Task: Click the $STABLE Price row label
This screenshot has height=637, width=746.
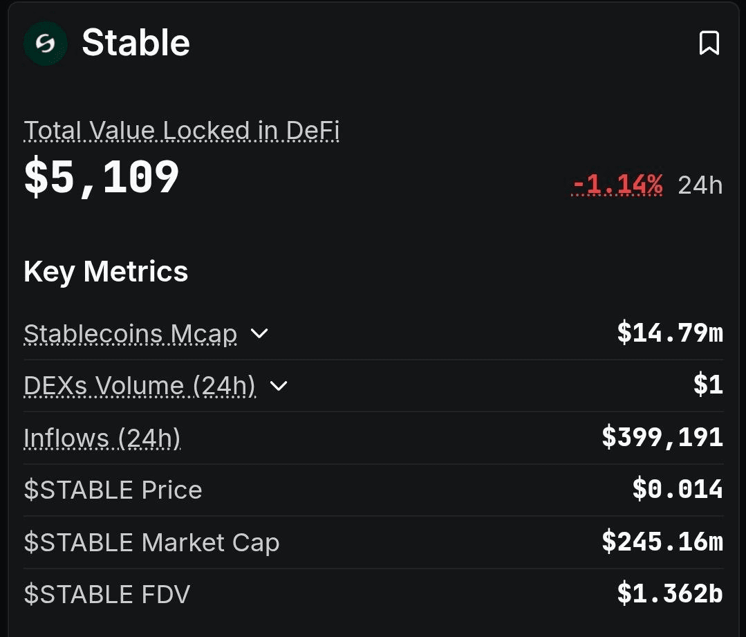Action: pyautogui.click(x=113, y=490)
